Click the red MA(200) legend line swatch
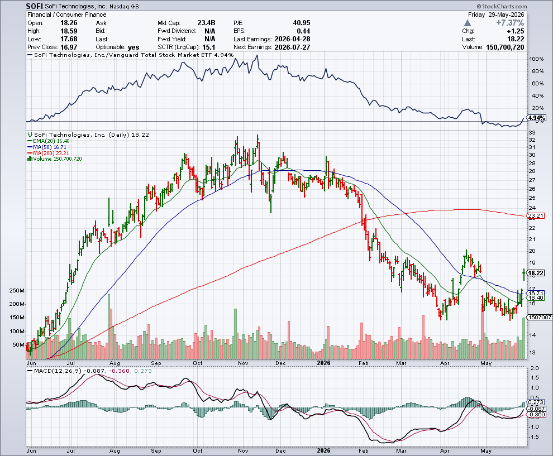553x456 pixels. 30,153
